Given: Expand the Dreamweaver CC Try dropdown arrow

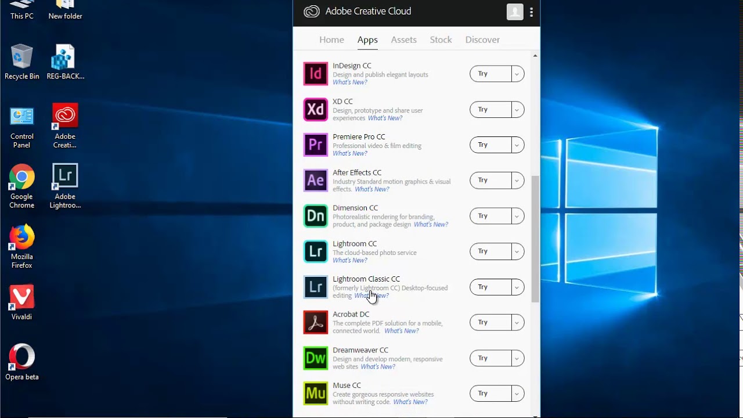Looking at the screenshot, I should [x=517, y=358].
